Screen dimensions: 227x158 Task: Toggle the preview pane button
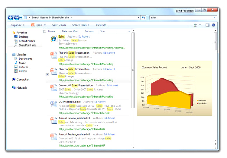point(207,25)
